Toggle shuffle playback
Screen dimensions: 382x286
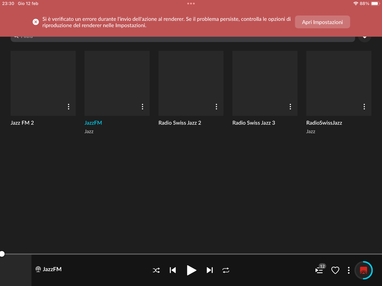click(x=156, y=270)
